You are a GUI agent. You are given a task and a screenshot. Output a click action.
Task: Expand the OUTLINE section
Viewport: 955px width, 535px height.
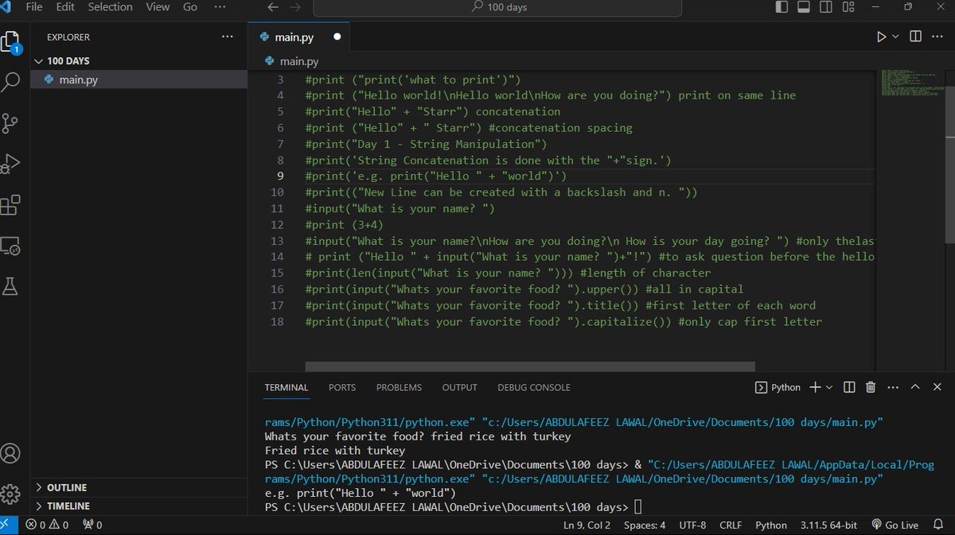(x=66, y=487)
